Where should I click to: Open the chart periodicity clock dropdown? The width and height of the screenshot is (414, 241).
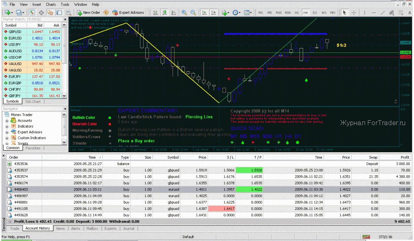pos(236,13)
